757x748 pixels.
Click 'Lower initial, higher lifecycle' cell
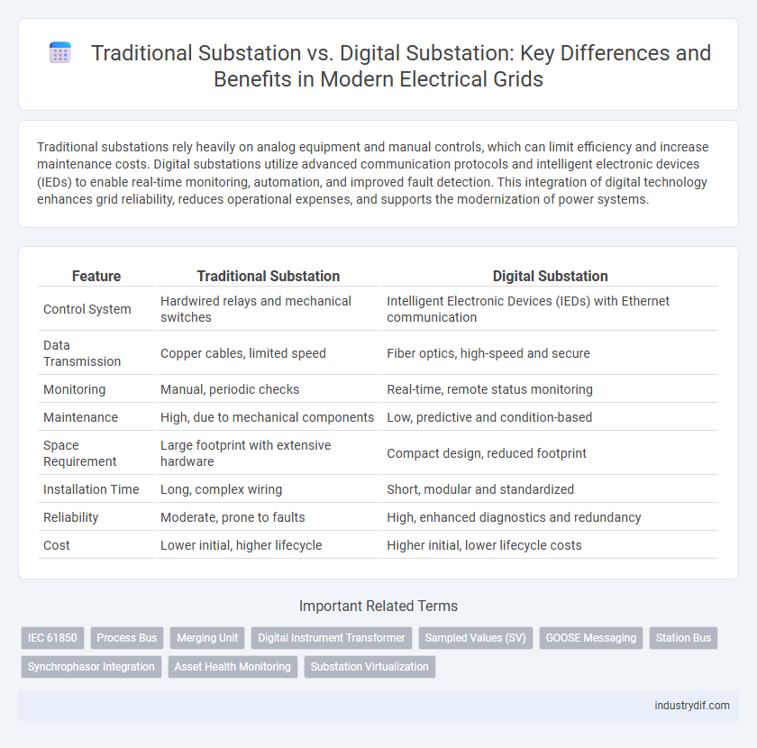click(x=268, y=545)
